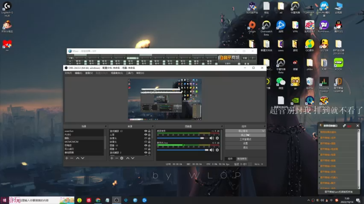Open mic/Aux settings gear in mixer
Image resolution: width=364 pixels, height=204 pixels.
tap(217, 150)
